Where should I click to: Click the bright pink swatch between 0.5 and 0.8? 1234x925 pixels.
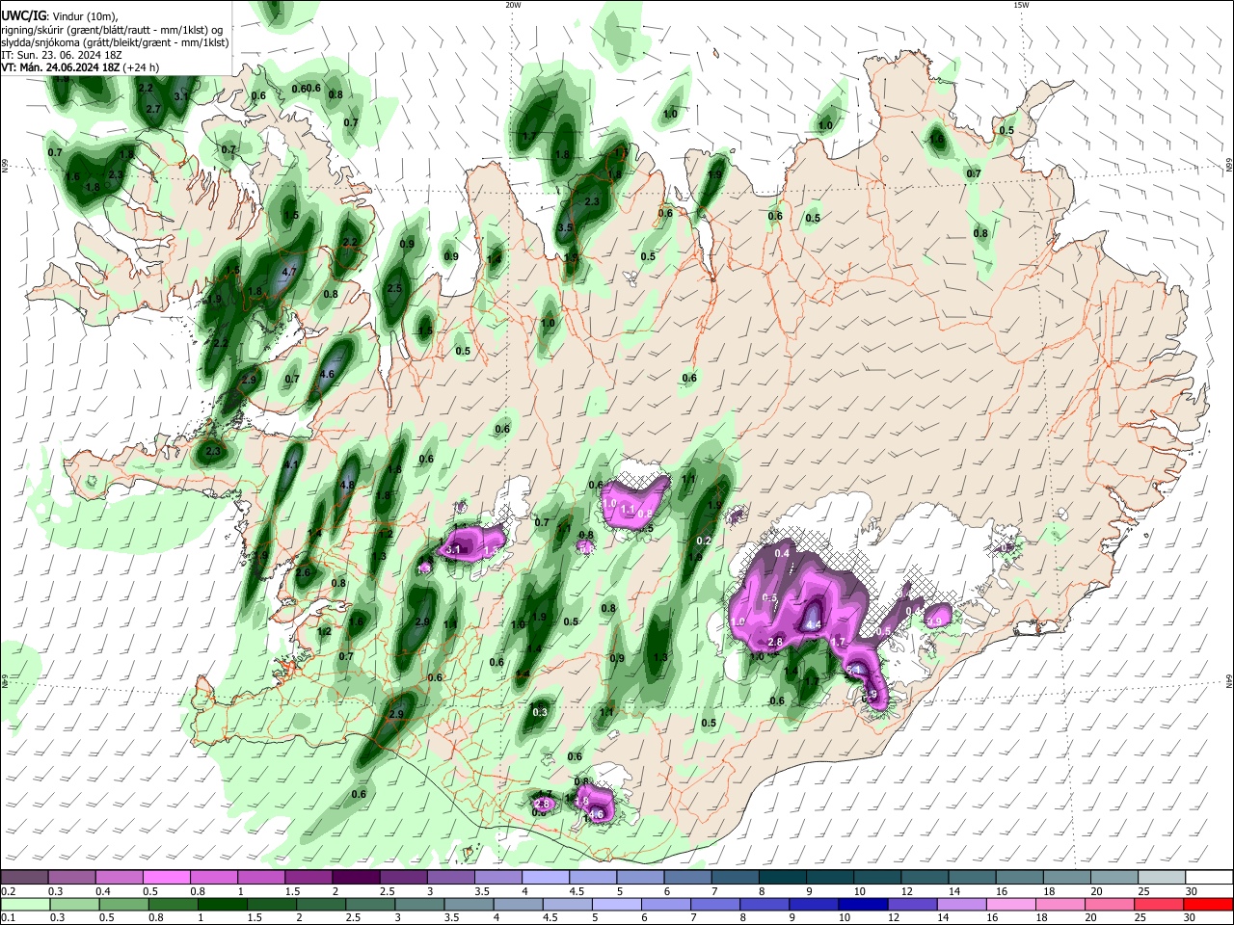pos(166,878)
